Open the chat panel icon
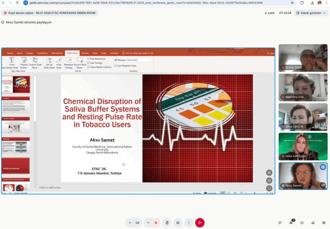 click(x=280, y=223)
